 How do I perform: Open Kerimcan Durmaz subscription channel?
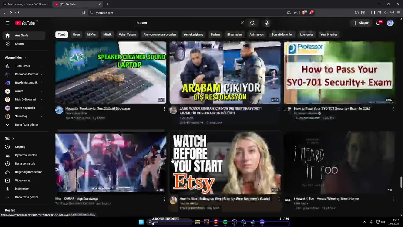(24, 74)
